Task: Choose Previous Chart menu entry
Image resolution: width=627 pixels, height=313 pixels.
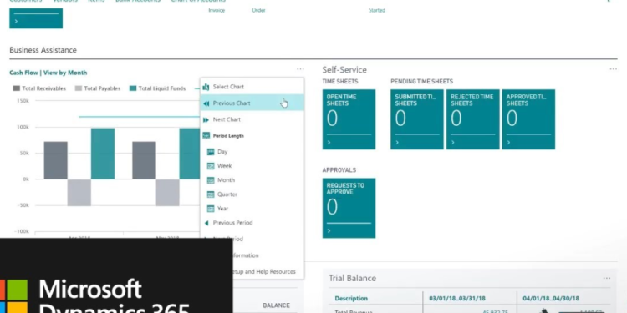Action: pyautogui.click(x=252, y=103)
